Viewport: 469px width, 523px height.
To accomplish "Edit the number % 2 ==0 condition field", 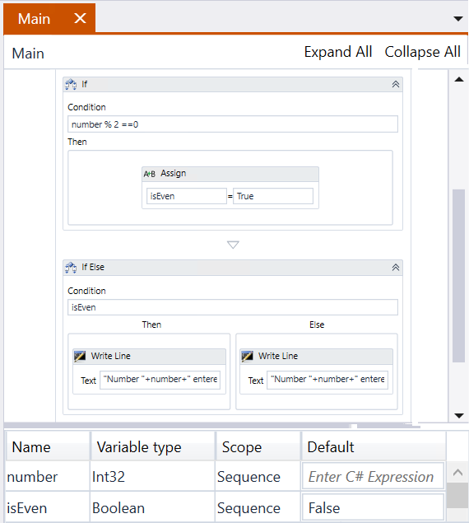I will pyautogui.click(x=233, y=124).
